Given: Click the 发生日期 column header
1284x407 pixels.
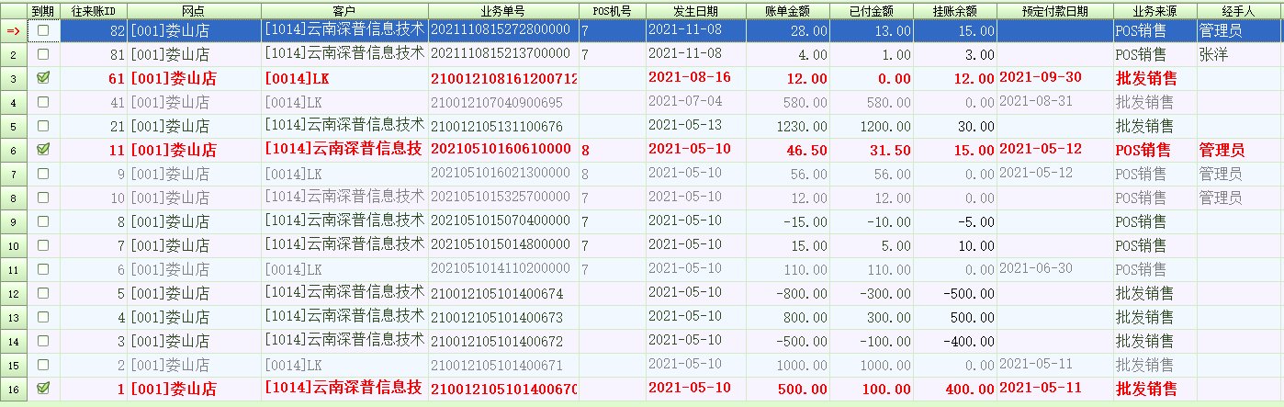Looking at the screenshot, I should [696, 11].
